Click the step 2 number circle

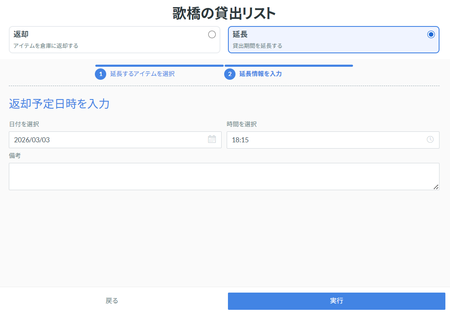coord(230,74)
